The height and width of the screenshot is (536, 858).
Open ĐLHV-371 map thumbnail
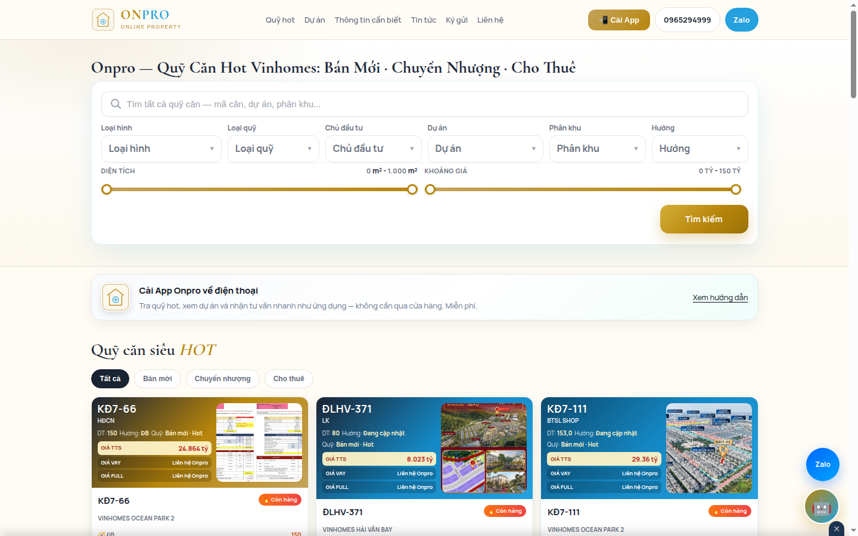(484, 448)
